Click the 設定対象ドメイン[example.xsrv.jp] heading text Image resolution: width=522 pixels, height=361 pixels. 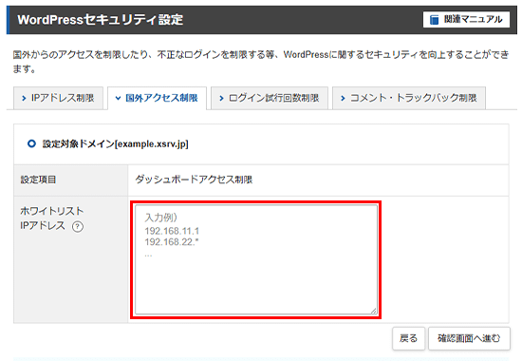click(115, 144)
